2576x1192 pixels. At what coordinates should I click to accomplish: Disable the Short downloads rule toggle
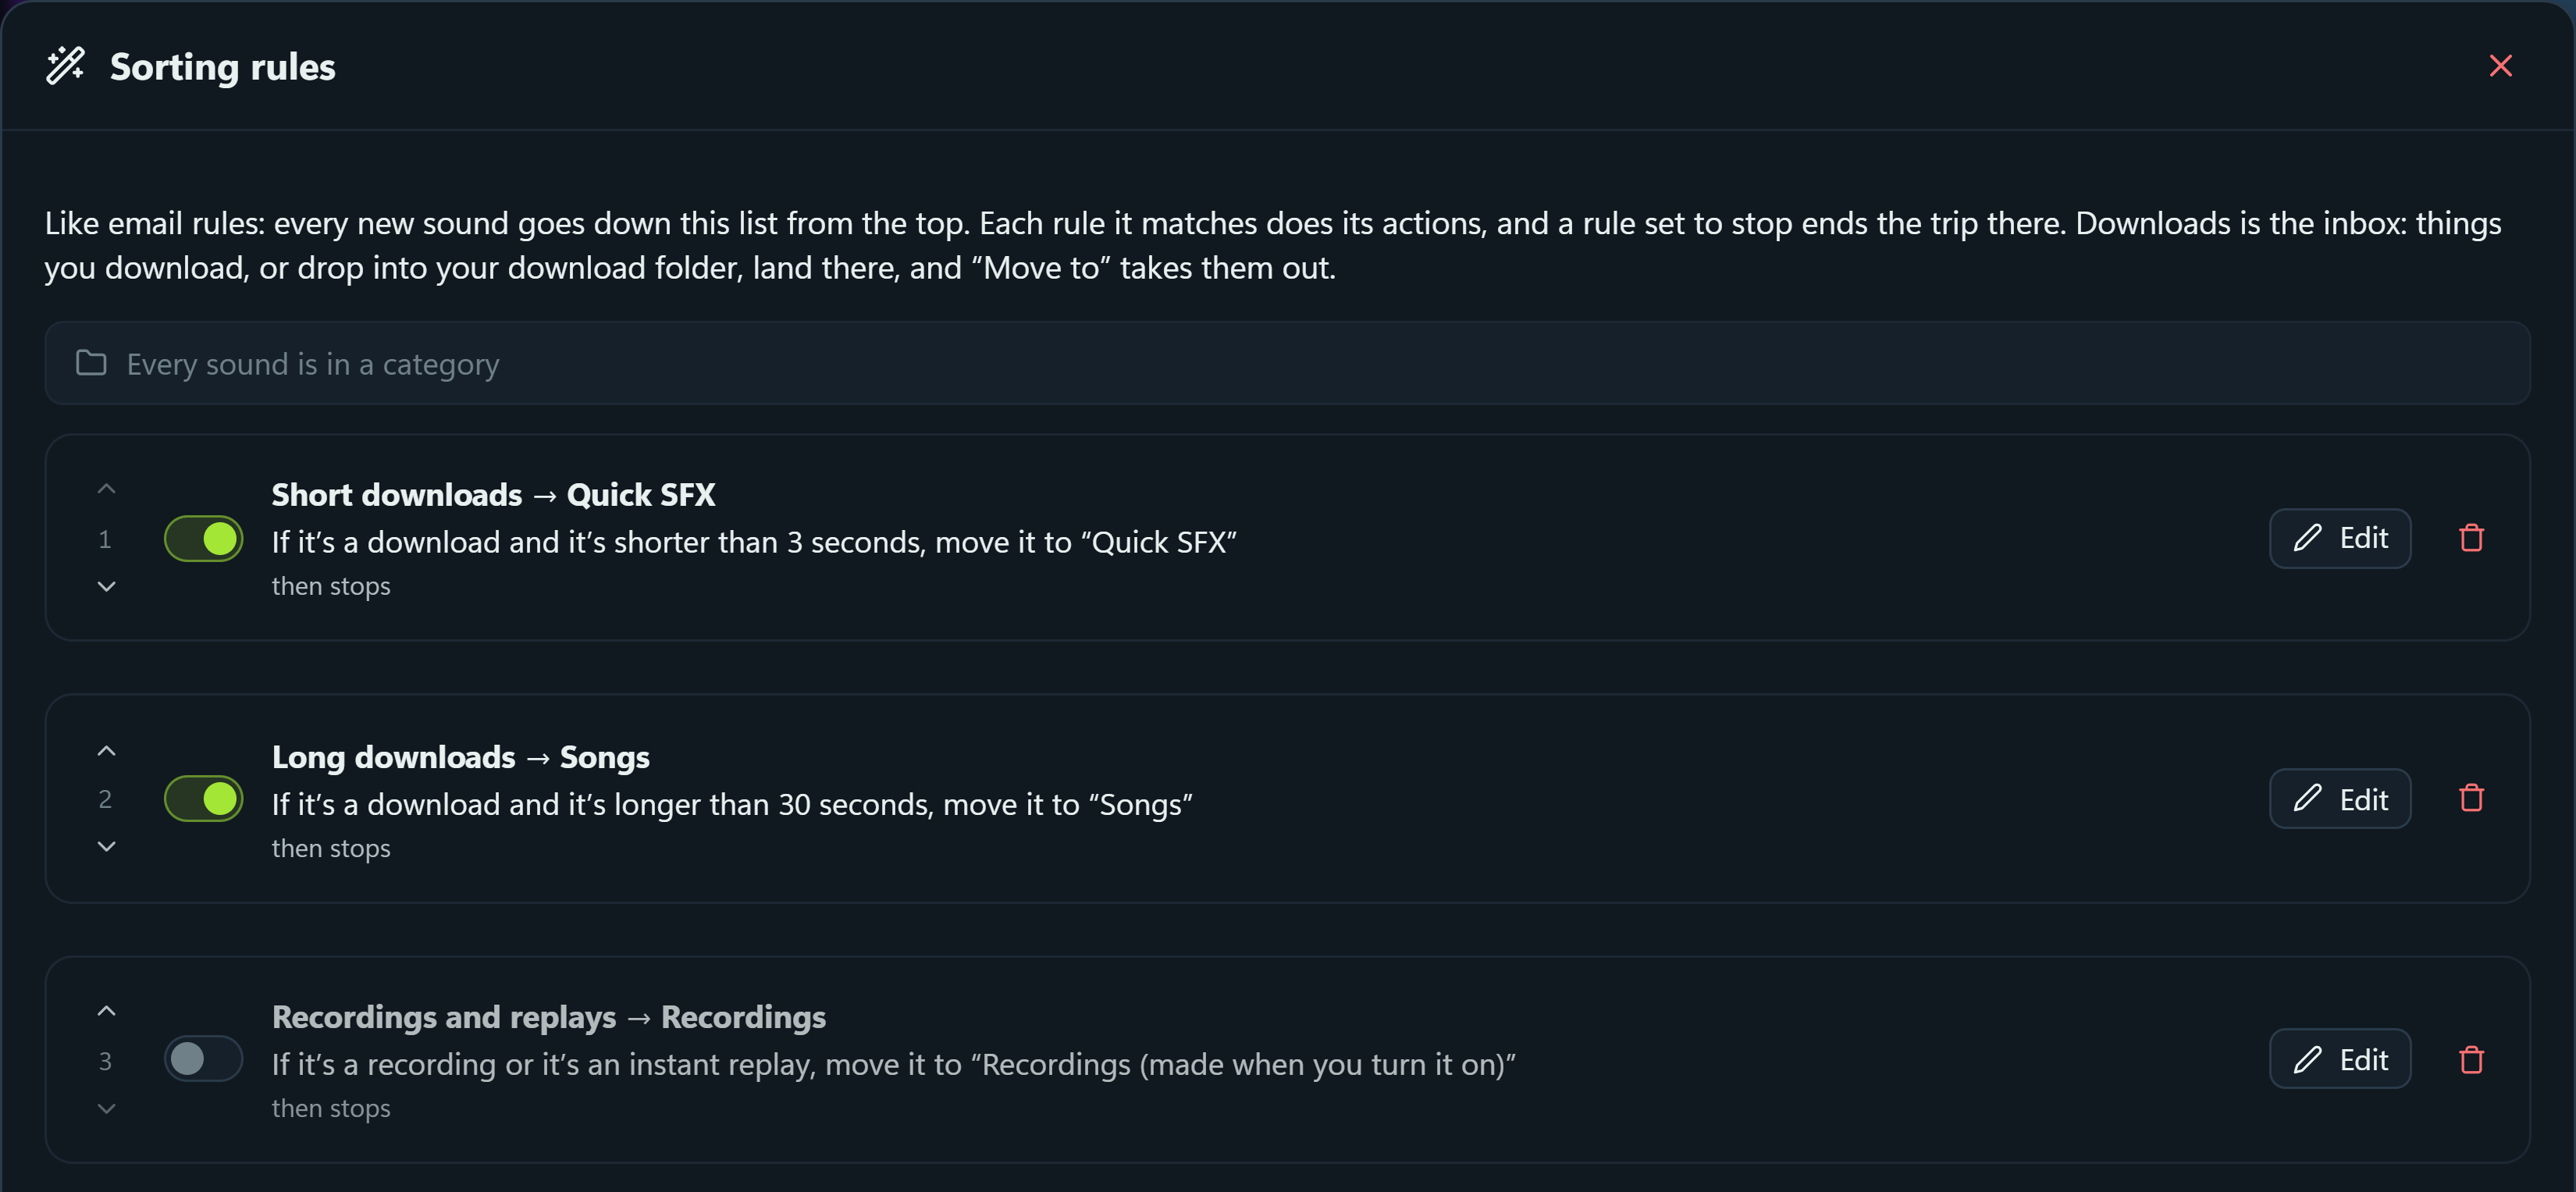[x=204, y=538]
